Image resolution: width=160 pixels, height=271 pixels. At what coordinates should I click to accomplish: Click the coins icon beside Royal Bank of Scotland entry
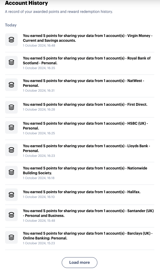[11, 62]
